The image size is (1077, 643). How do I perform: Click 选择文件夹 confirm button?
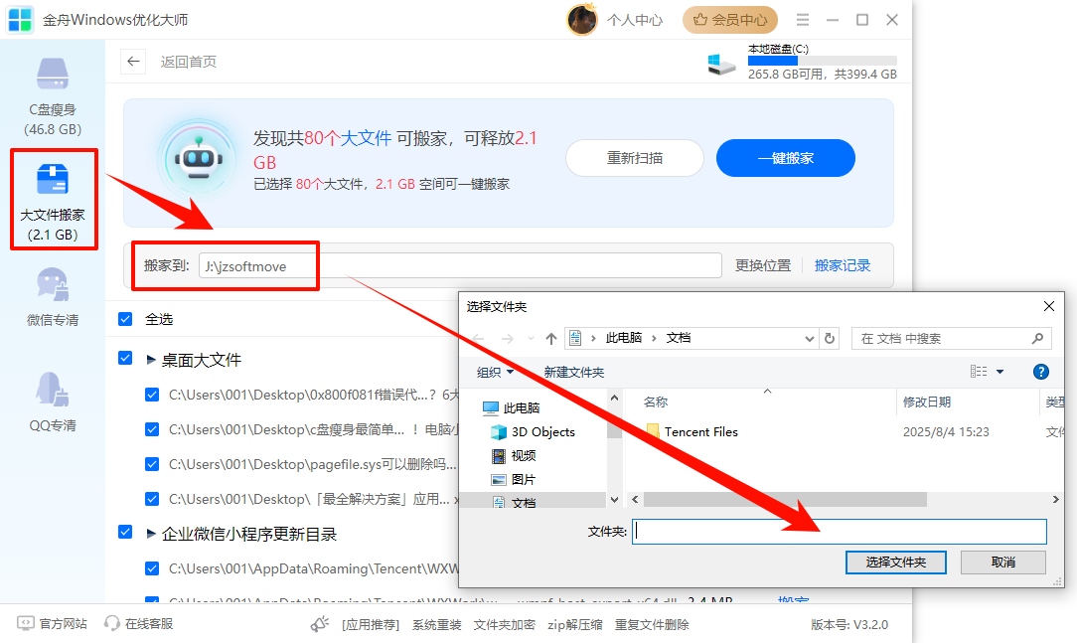point(895,562)
